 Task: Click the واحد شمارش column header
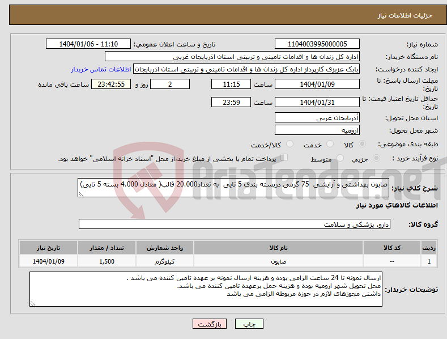coord(164,248)
